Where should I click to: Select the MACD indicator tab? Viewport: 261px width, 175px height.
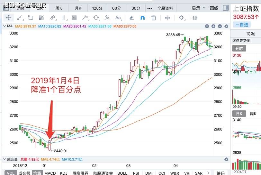pos(50,173)
